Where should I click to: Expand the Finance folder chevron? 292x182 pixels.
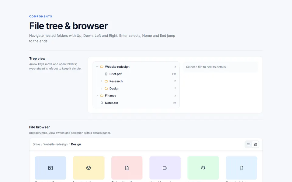97,96
